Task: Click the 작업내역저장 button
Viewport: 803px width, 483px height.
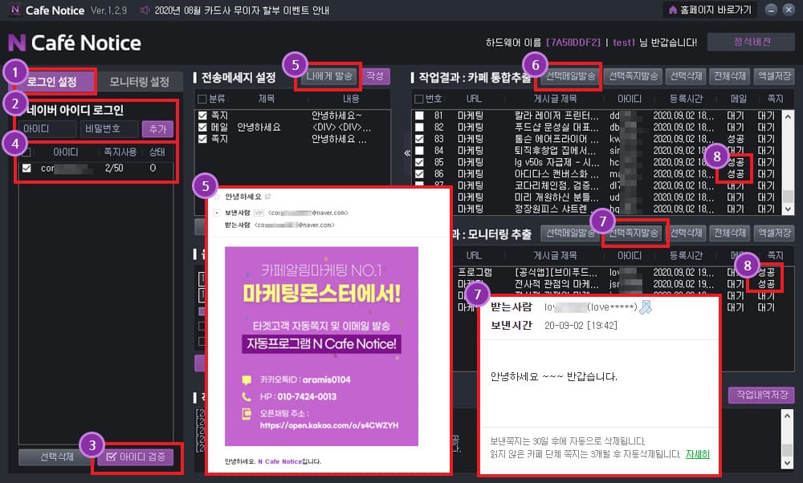Action: point(761,395)
